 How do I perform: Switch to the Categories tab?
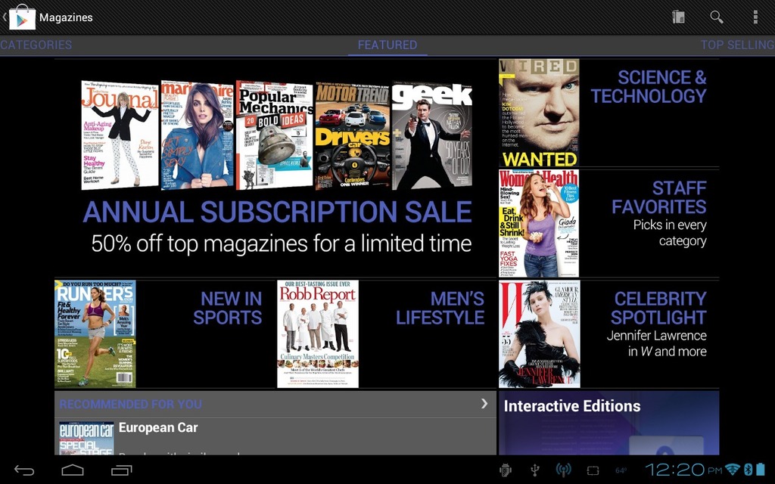pos(36,45)
